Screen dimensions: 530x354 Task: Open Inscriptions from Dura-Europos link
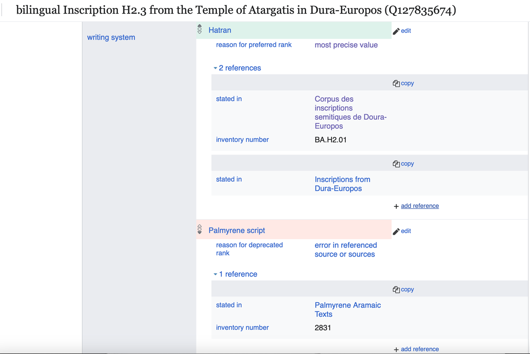(342, 184)
